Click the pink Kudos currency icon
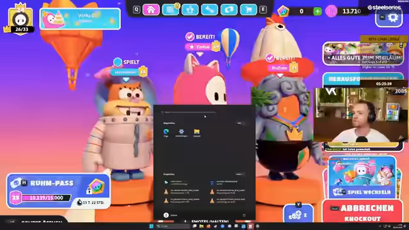This screenshot has width=409, height=230. [331, 11]
